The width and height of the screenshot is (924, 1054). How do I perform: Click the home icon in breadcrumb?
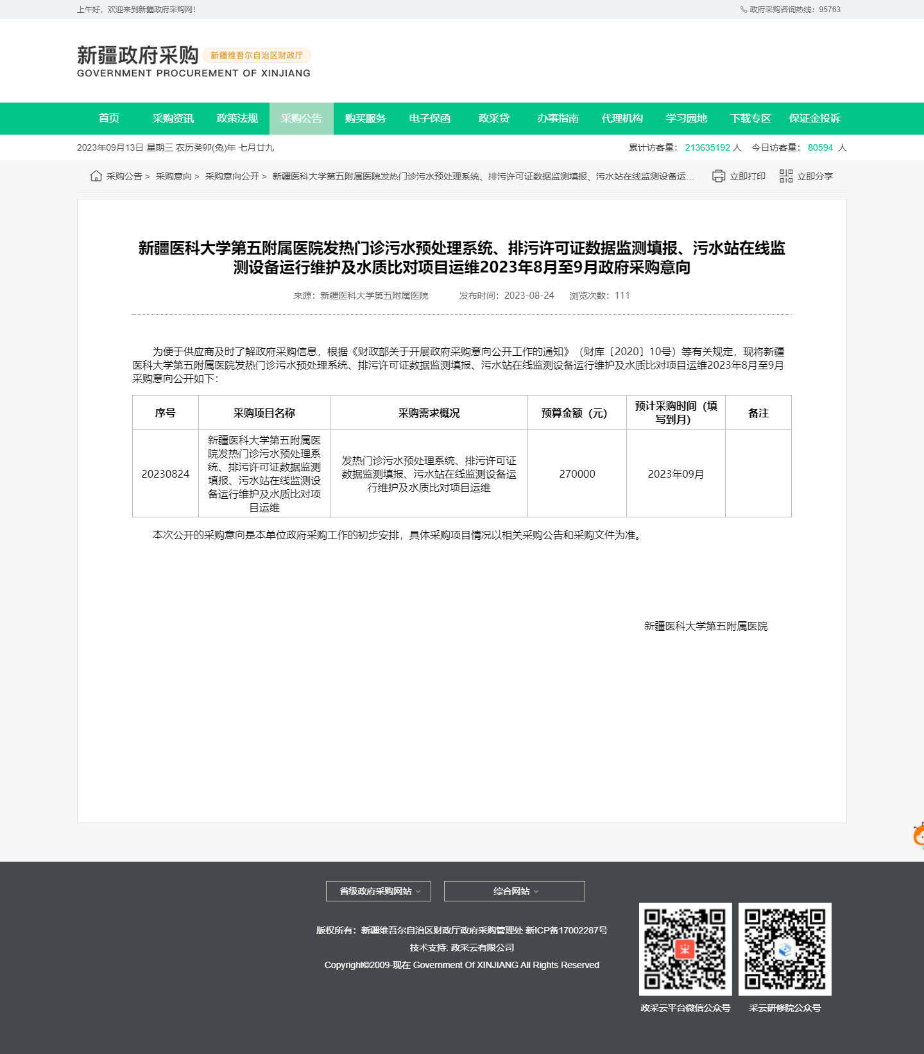pos(96,176)
